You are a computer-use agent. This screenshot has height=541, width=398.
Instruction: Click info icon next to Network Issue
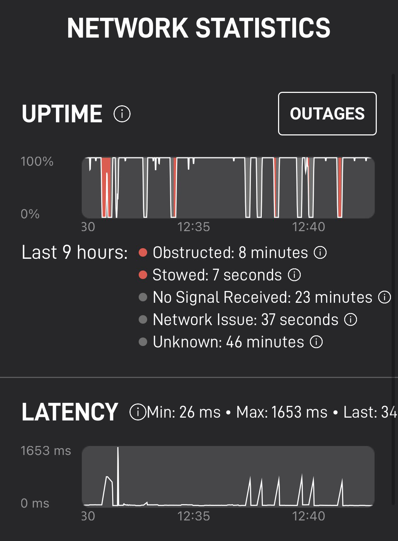tap(351, 319)
